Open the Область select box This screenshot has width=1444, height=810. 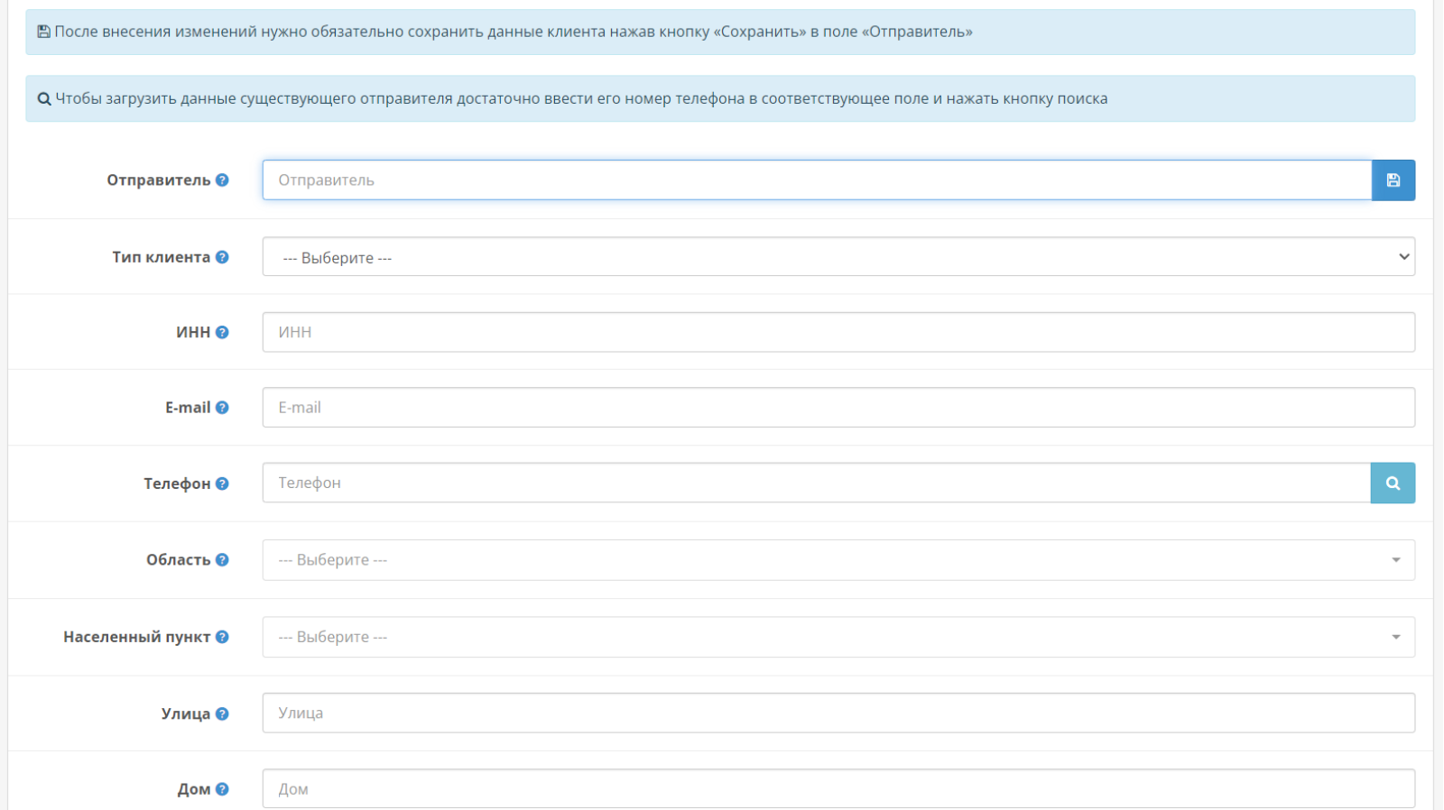[x=838, y=560]
